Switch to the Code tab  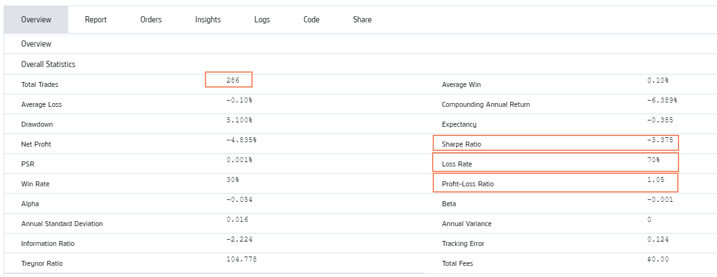click(312, 20)
